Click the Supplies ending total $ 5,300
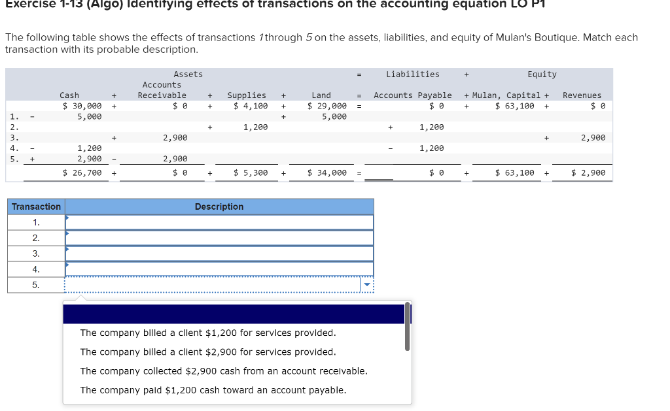This screenshot has height=411, width=670. pos(251,173)
